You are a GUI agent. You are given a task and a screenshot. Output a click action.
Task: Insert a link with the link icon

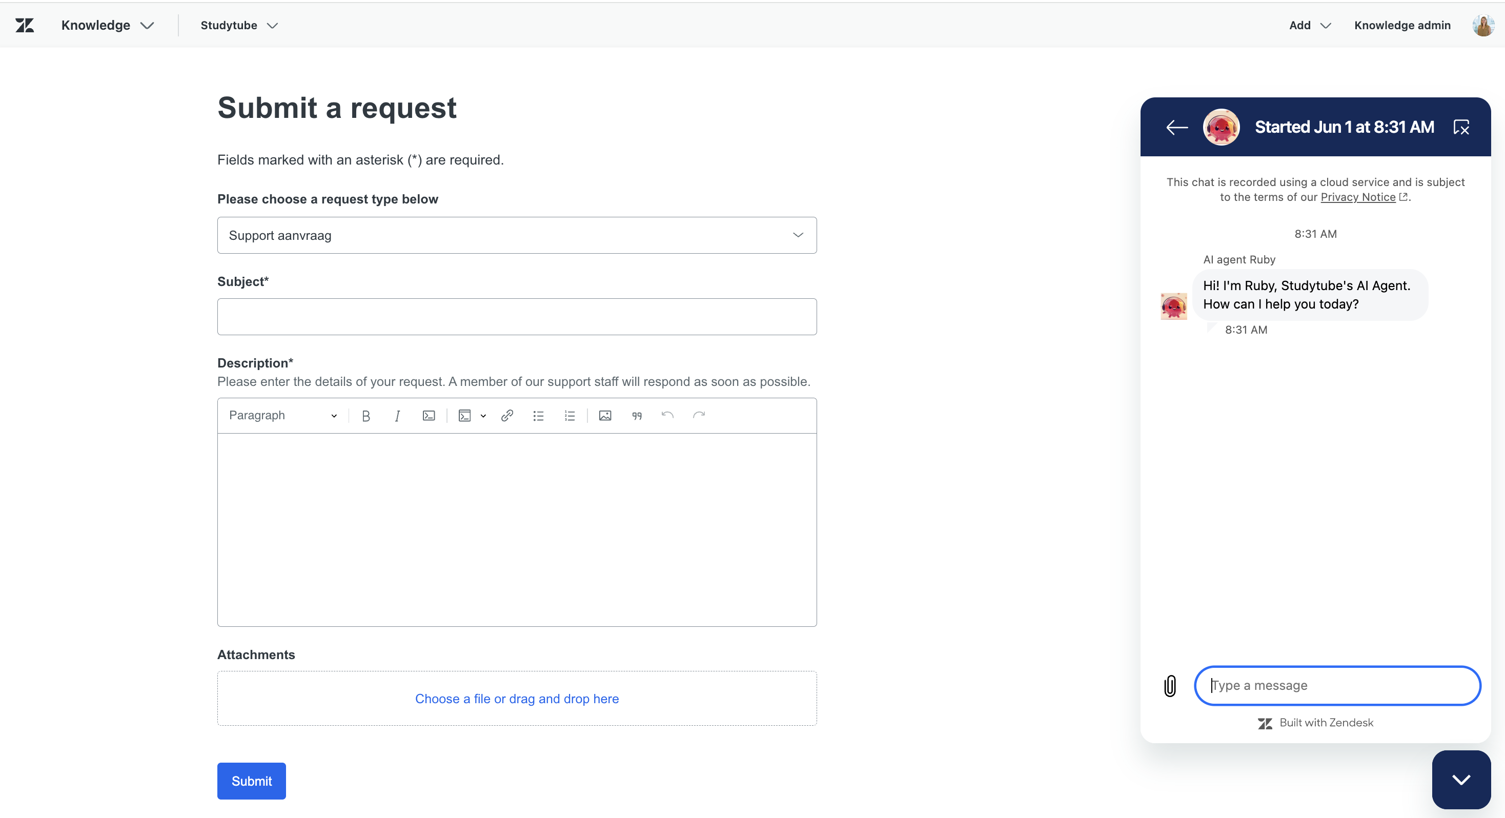(x=507, y=416)
